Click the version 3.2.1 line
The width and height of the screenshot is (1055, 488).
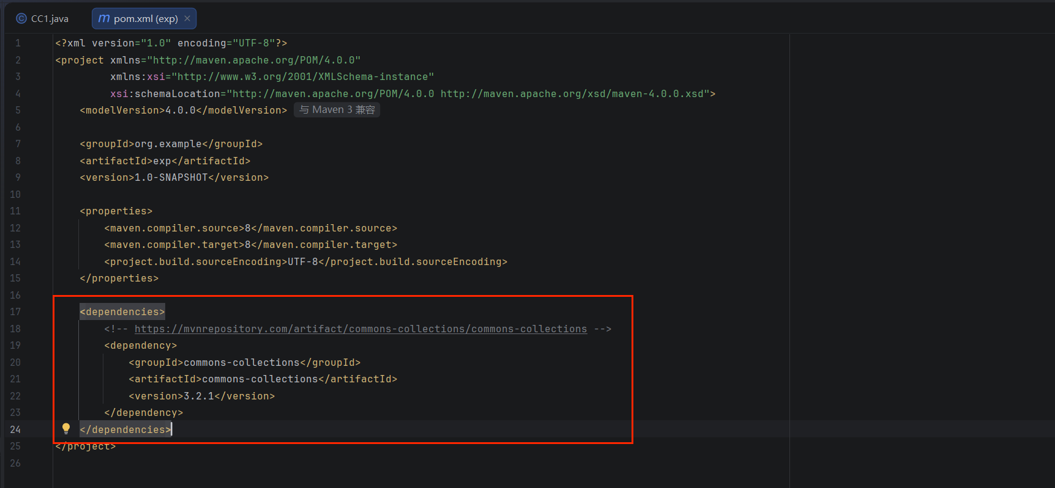click(x=201, y=396)
